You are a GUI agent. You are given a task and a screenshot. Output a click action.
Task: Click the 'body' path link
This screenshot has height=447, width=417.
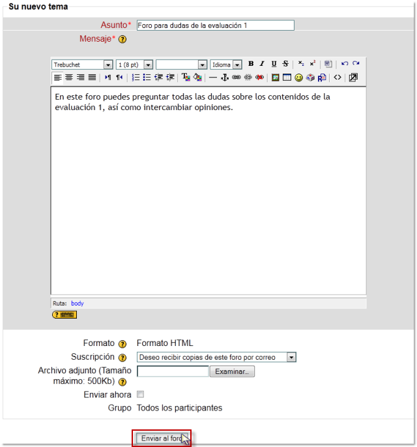click(77, 303)
